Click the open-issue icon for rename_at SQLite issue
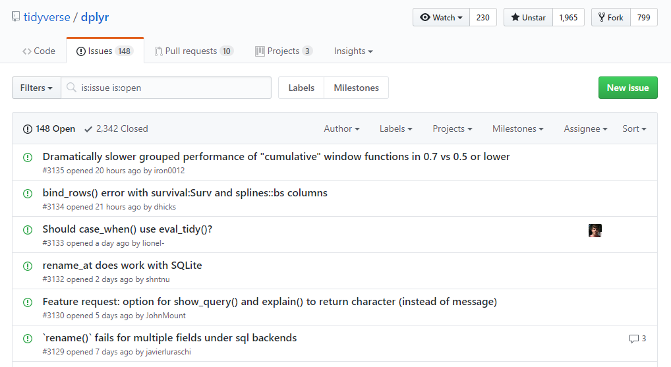Viewport: 671px width, 367px height. (x=28, y=266)
